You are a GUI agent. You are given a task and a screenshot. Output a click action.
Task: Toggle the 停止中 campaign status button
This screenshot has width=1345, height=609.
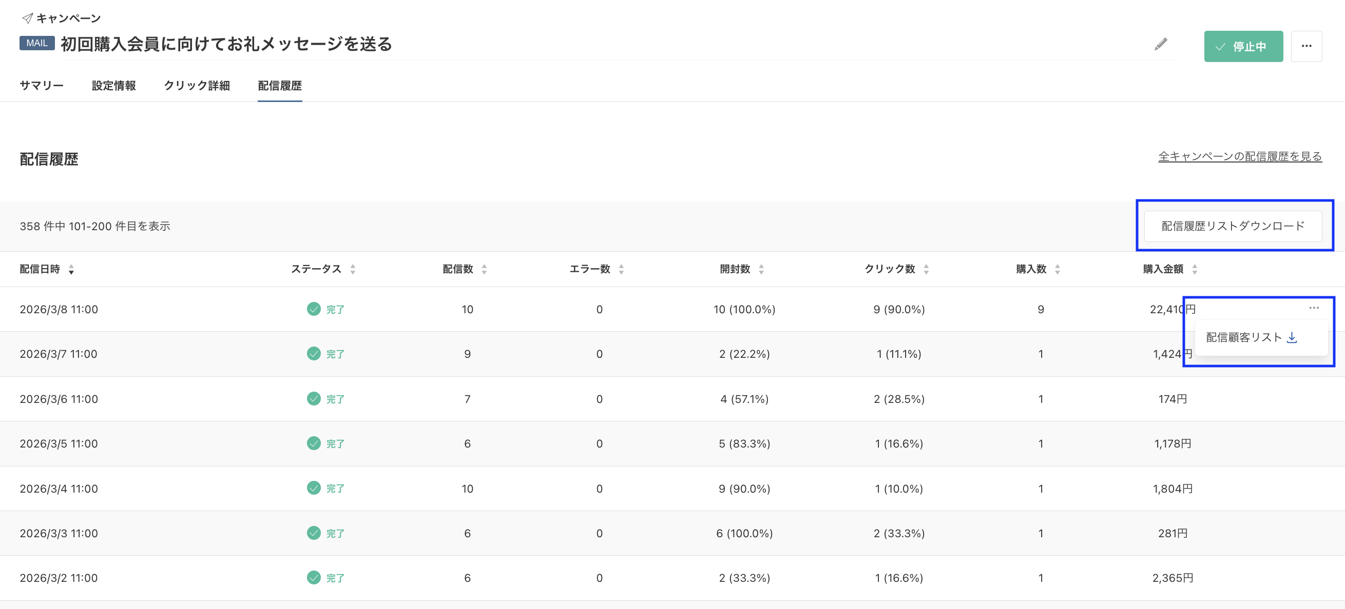click(x=1243, y=46)
